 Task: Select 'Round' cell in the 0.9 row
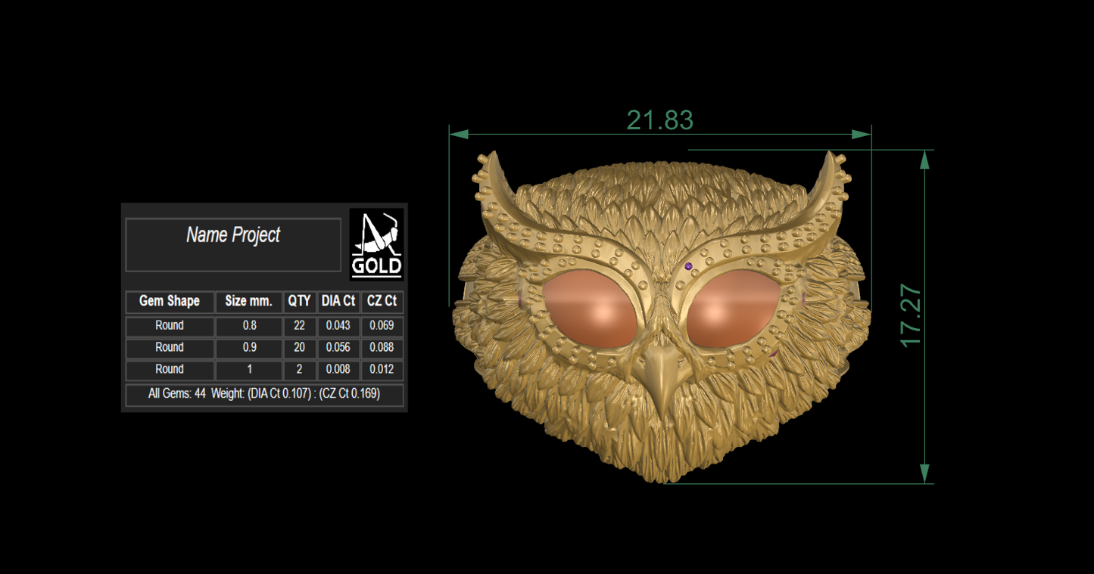[170, 348]
